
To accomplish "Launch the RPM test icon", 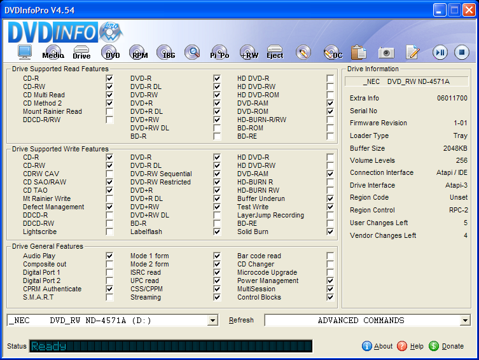I will tap(139, 52).
